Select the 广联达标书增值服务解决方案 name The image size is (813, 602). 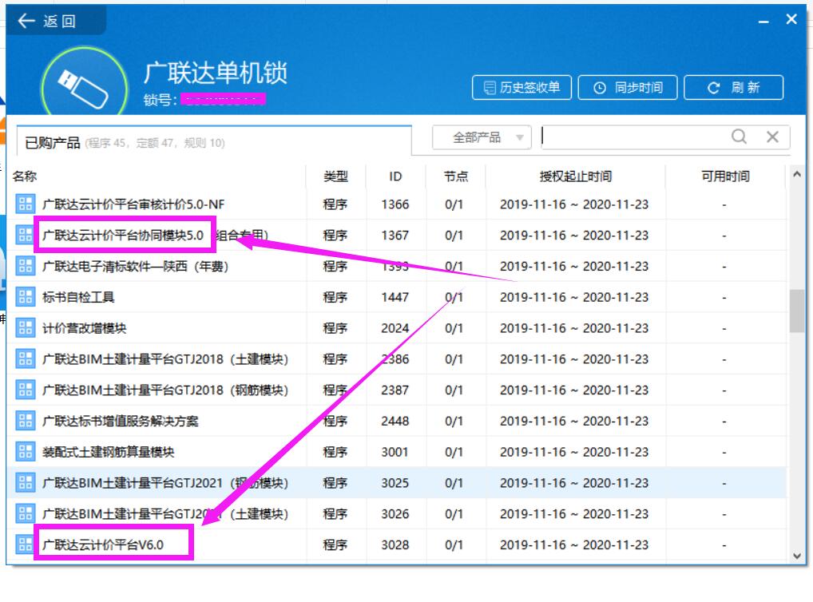[x=121, y=421]
